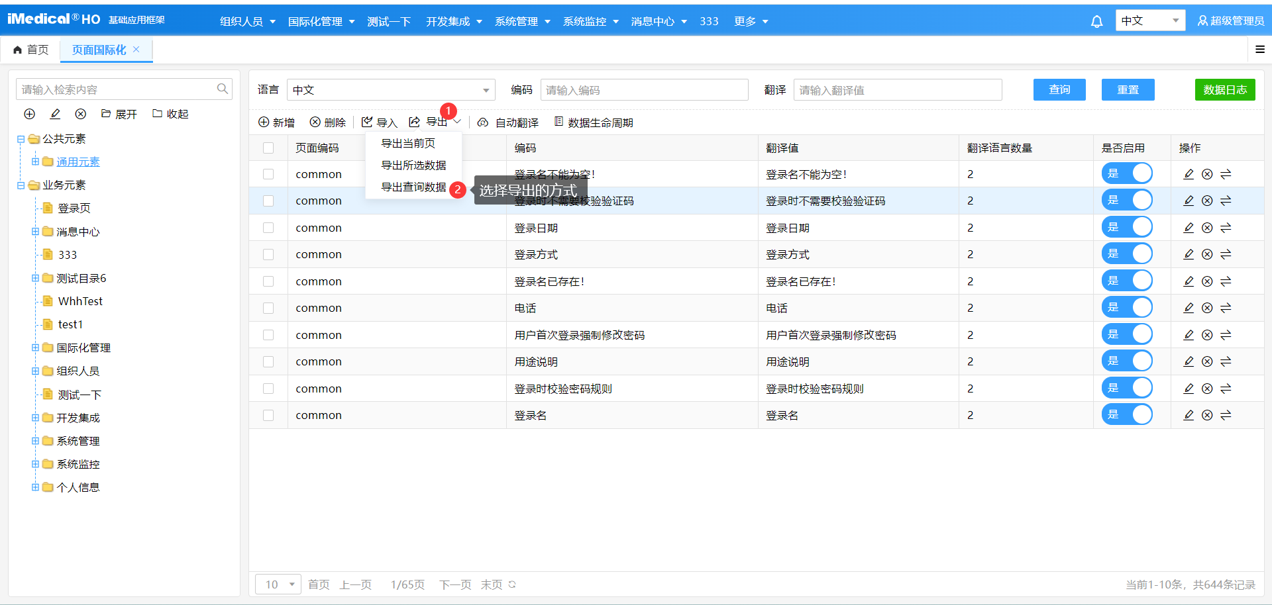Open the 更多 top menu
The height and width of the screenshot is (605, 1272).
click(751, 21)
